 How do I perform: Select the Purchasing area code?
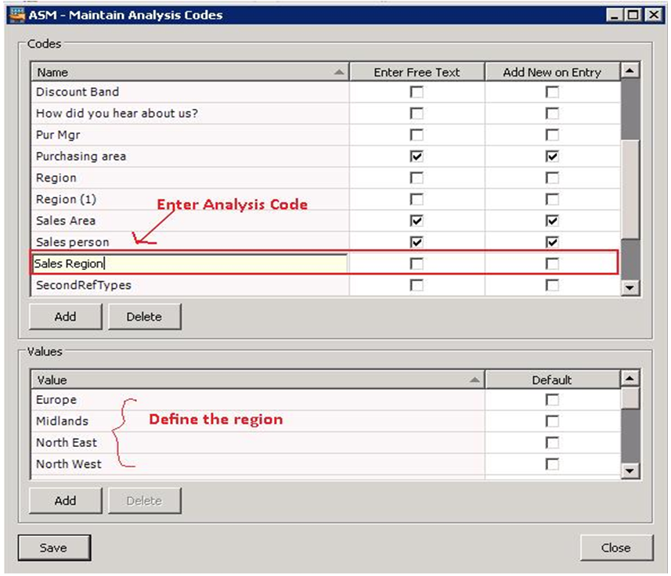pyautogui.click(x=190, y=156)
